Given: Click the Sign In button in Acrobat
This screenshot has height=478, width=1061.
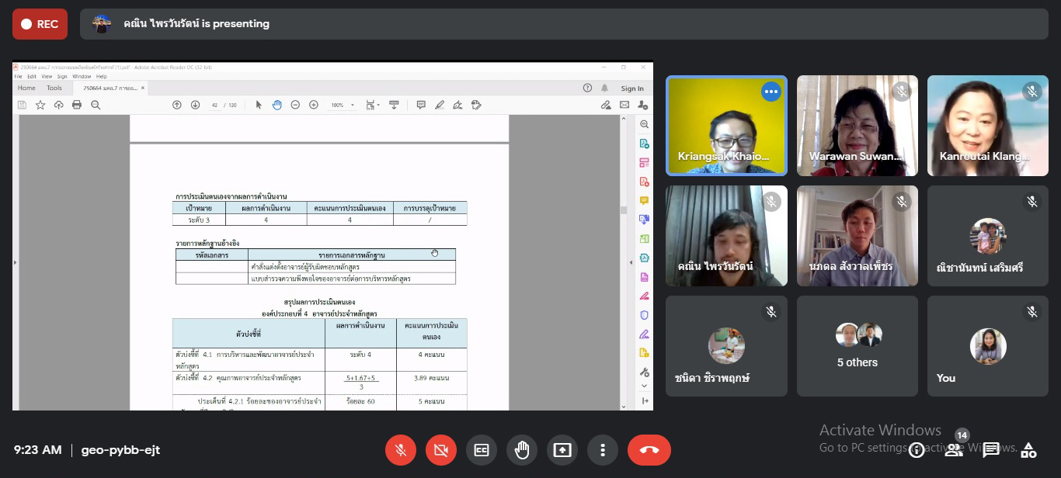Looking at the screenshot, I should [631, 88].
